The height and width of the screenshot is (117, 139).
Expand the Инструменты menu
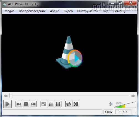(88, 11)
